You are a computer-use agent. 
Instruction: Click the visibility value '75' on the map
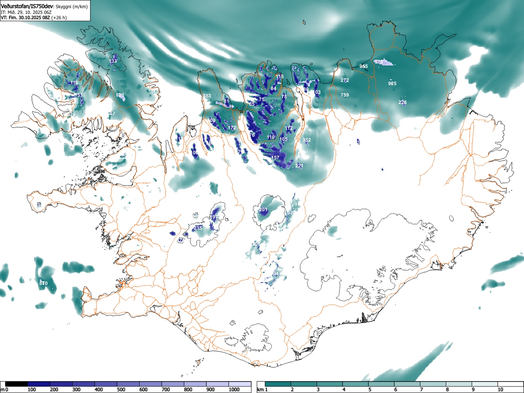pyautogui.click(x=262, y=99)
